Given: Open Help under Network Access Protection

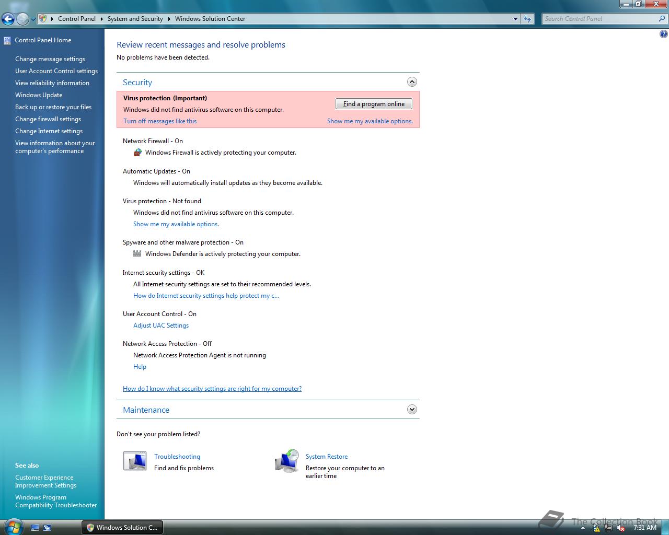Looking at the screenshot, I should 140,367.
